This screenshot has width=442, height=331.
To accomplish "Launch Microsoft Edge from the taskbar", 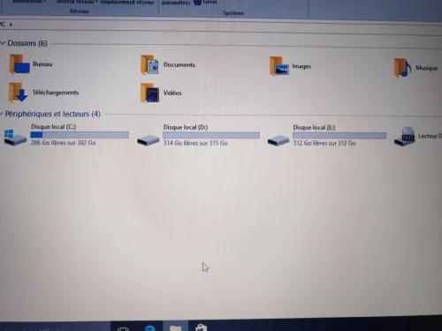I will (x=150, y=327).
